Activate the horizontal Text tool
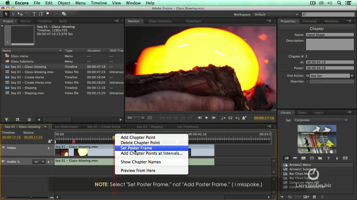357x200 pixels. [x=34, y=14]
